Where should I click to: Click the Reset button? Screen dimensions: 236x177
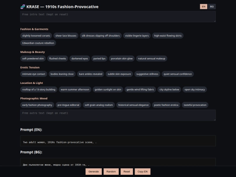coord(127,172)
